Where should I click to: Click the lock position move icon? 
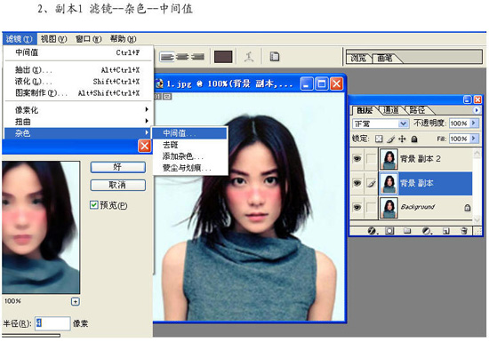tap(402, 139)
